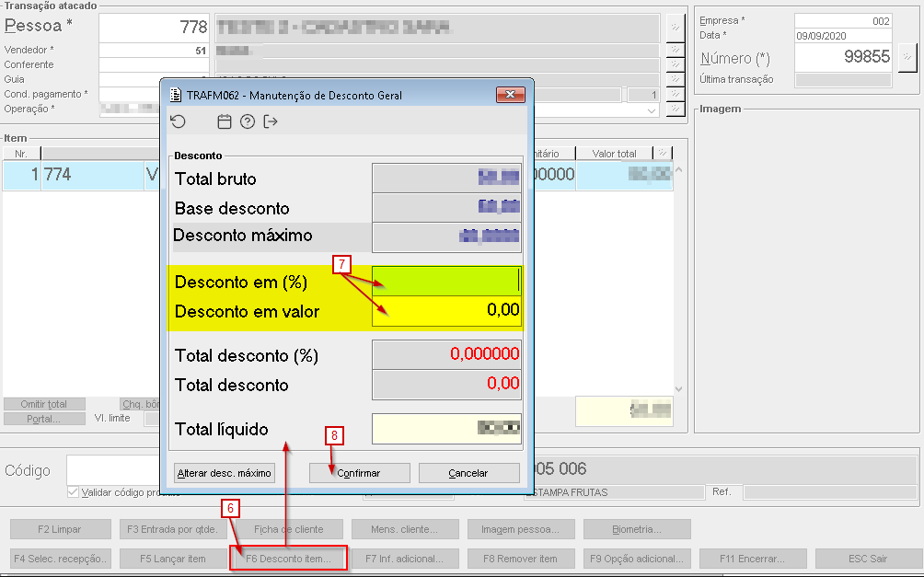This screenshot has width=924, height=577.
Task: Click the Vendedor field showing 51
Action: (154, 50)
